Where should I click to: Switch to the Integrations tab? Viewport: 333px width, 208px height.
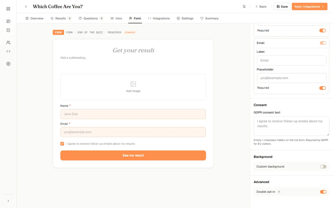click(159, 18)
